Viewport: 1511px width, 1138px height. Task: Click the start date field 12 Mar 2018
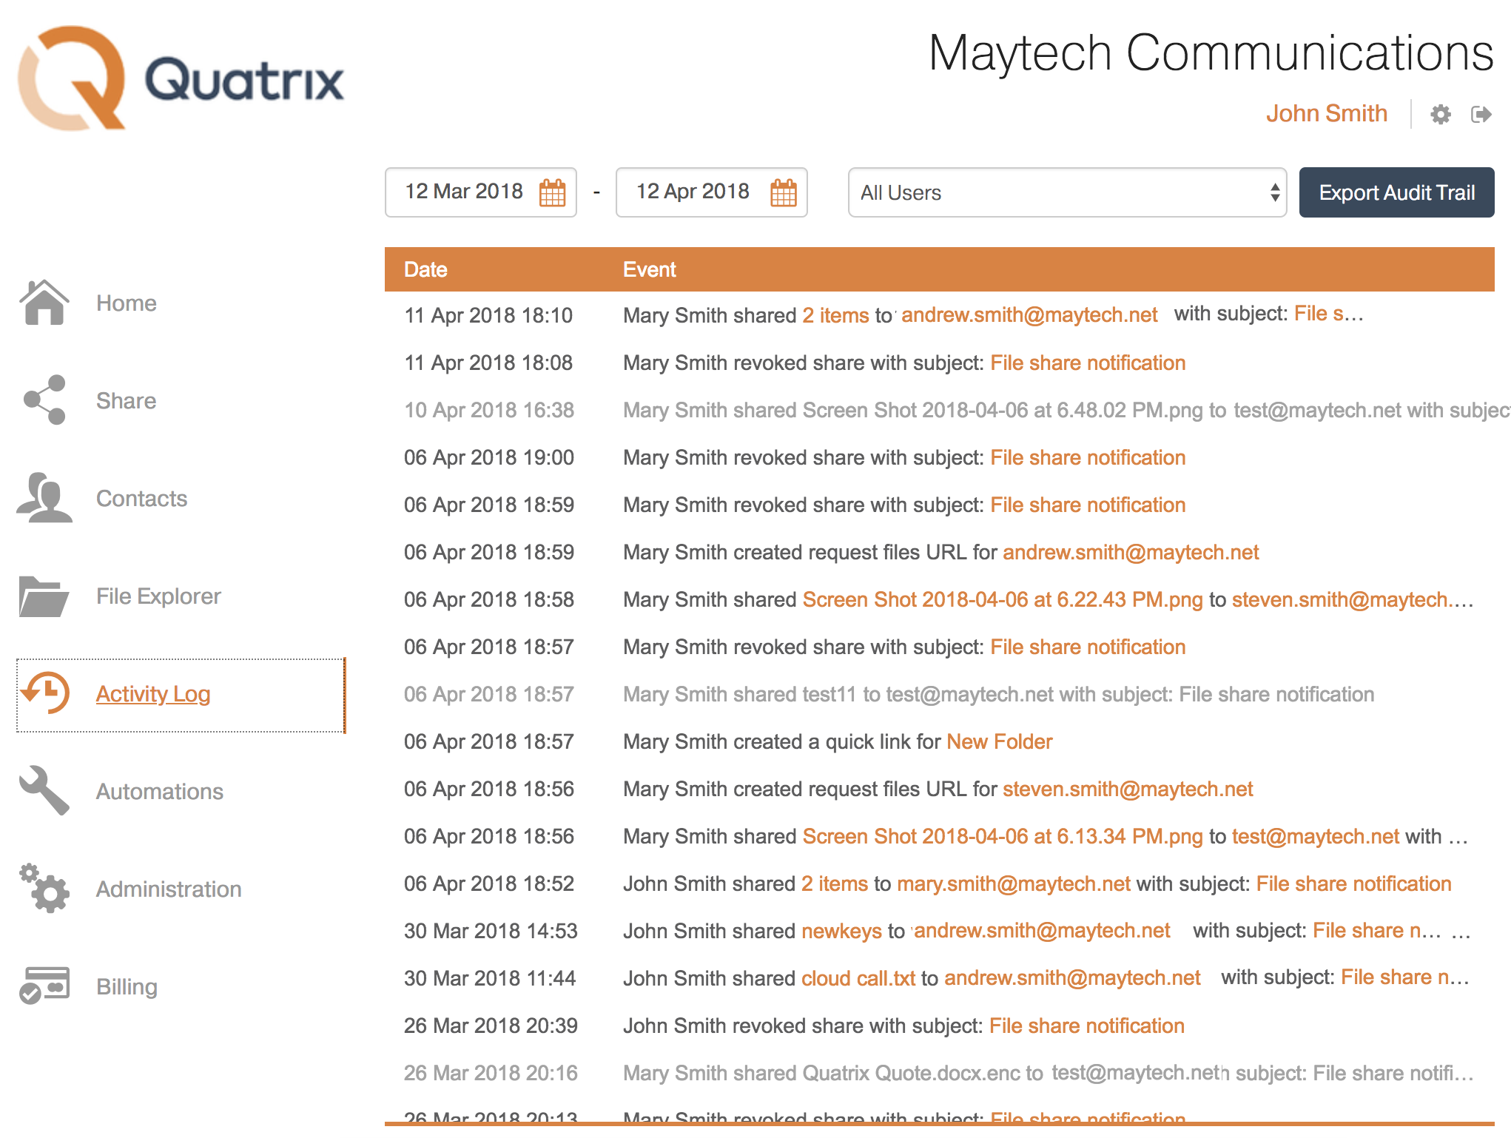[481, 192]
